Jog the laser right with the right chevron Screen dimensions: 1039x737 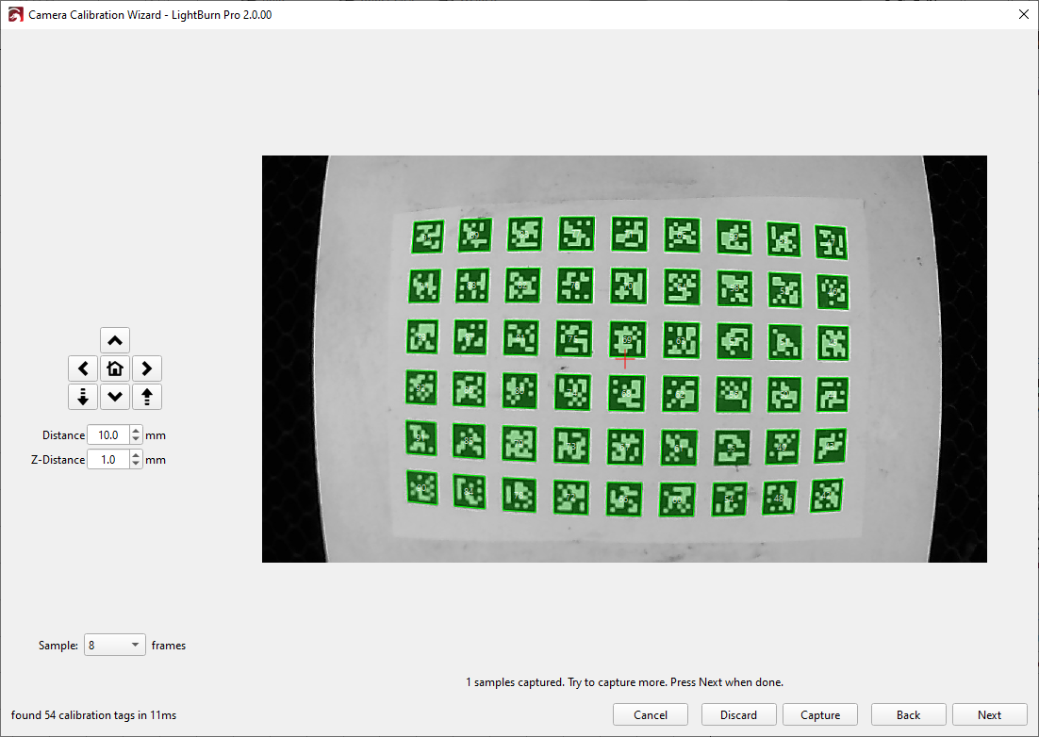click(x=147, y=368)
